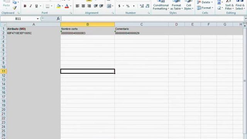Click the formula bar input

152,19
